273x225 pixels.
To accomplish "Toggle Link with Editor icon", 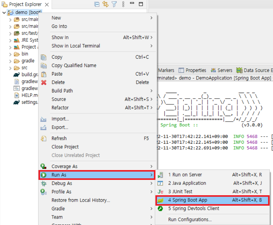I will point(105,4).
